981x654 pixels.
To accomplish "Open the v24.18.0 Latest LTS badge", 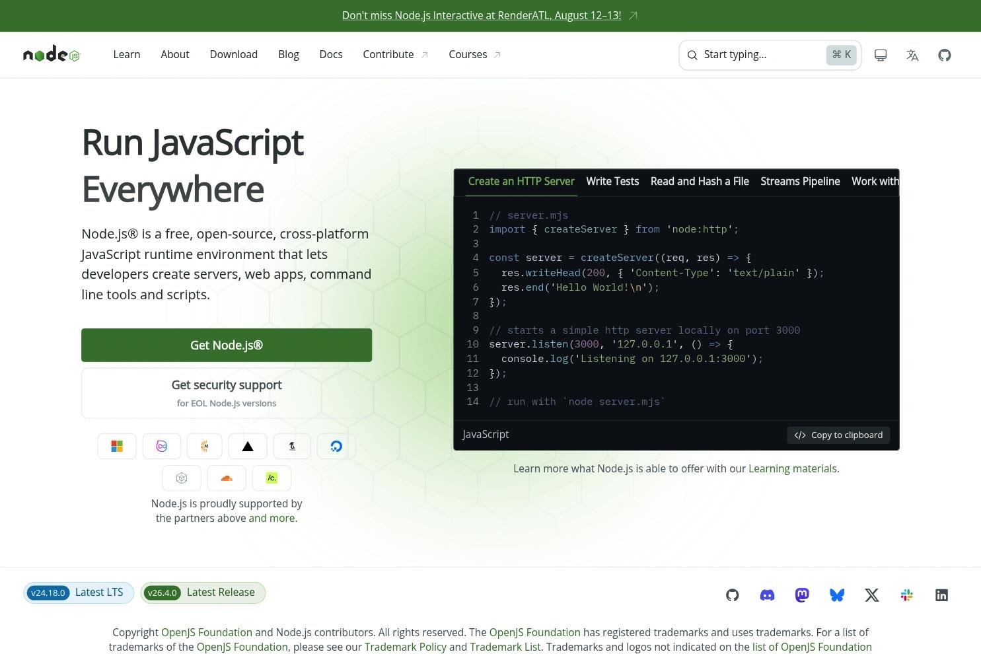I will tap(79, 593).
